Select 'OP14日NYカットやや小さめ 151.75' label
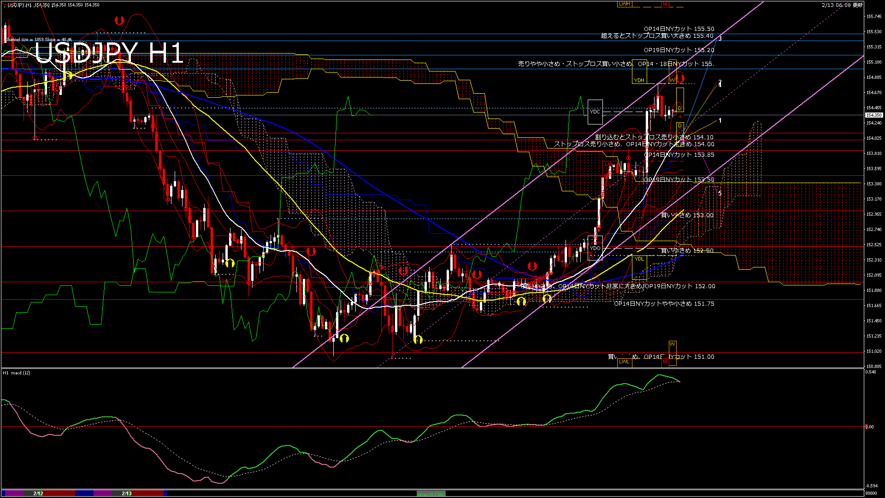Image resolution: width=885 pixels, height=498 pixels. [x=664, y=303]
